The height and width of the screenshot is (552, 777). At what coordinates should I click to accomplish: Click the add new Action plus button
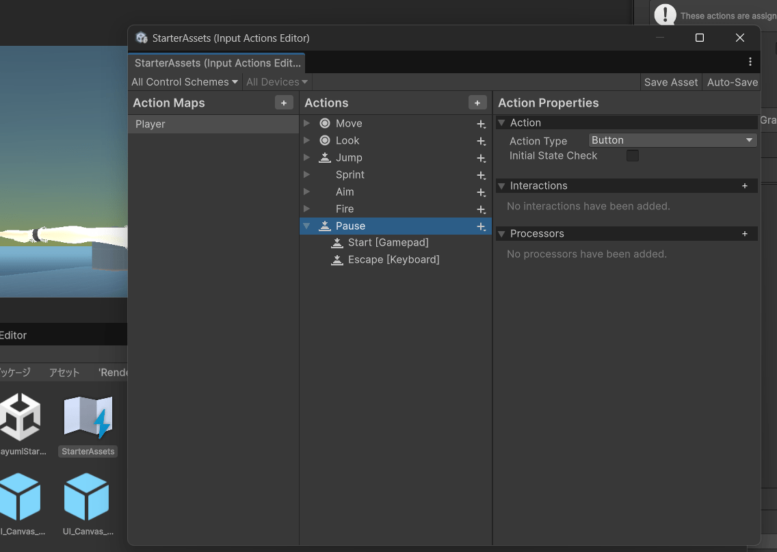coord(477,103)
